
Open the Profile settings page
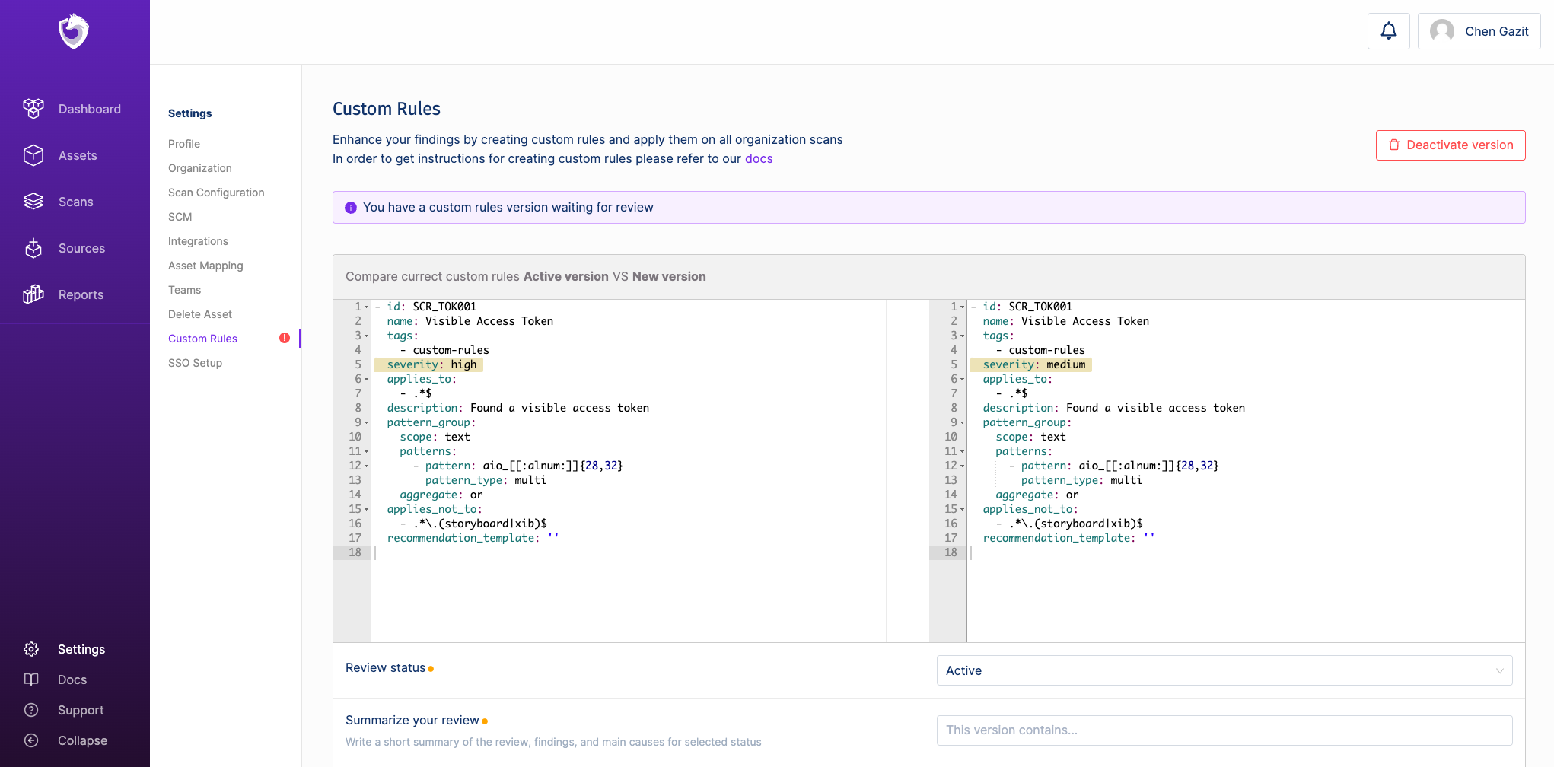point(184,144)
